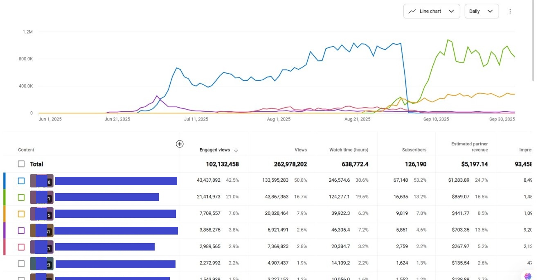Open the Daily time granularity dropdown
This screenshot has height=280, width=538.
[x=482, y=11]
